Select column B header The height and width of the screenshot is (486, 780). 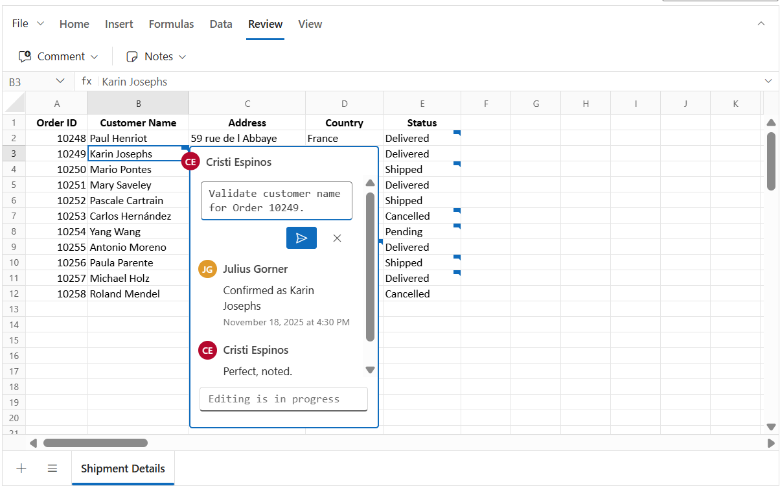[x=138, y=104]
